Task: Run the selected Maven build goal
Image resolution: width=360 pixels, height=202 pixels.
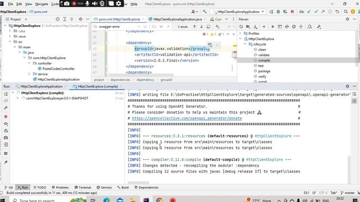Action: [272, 27]
